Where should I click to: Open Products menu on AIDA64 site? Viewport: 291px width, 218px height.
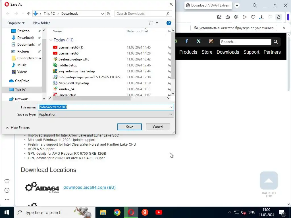point(188,52)
